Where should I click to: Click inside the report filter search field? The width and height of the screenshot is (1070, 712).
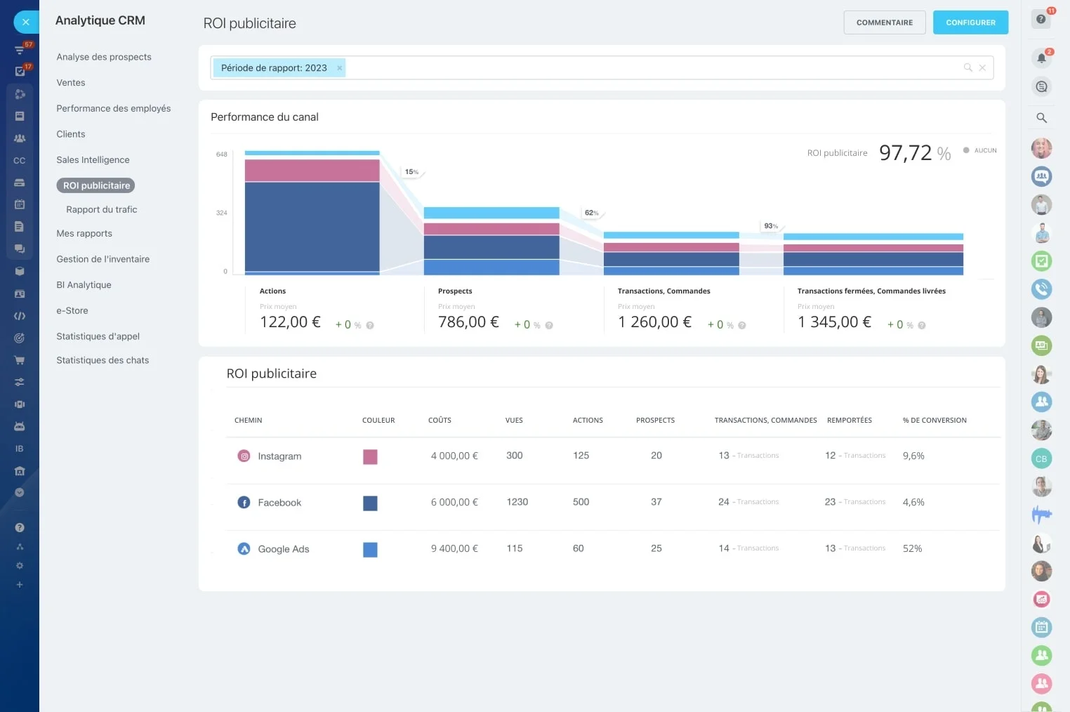pyautogui.click(x=653, y=67)
